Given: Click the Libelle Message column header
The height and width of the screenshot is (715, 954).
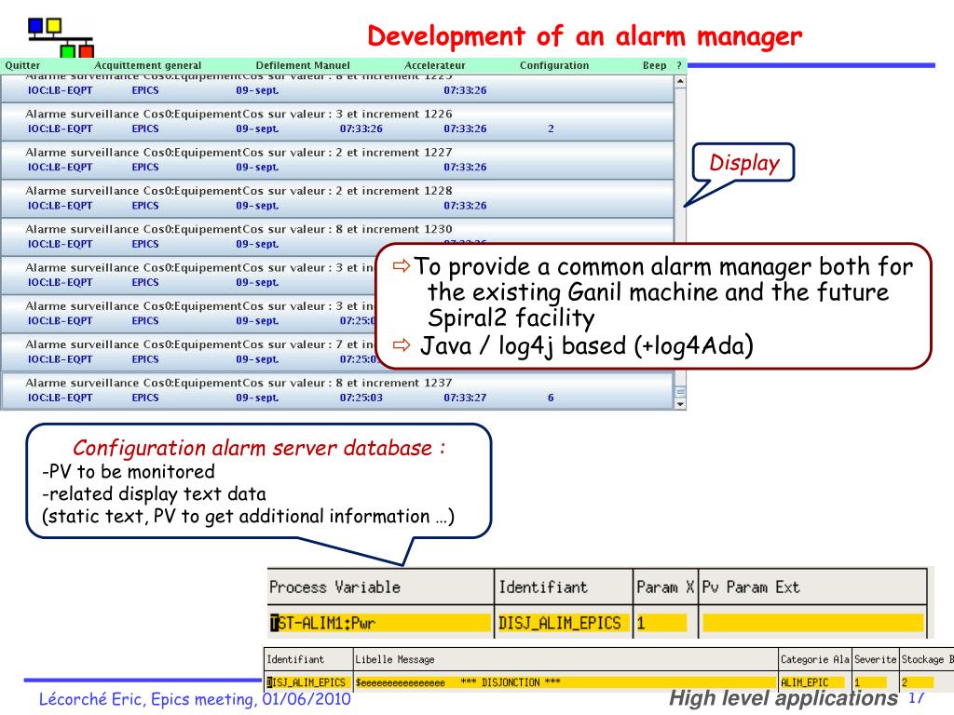Looking at the screenshot, I should click(566, 659).
